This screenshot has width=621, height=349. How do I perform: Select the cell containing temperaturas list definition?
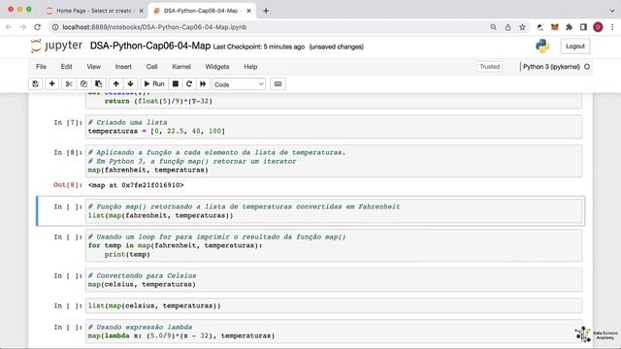[x=334, y=127]
